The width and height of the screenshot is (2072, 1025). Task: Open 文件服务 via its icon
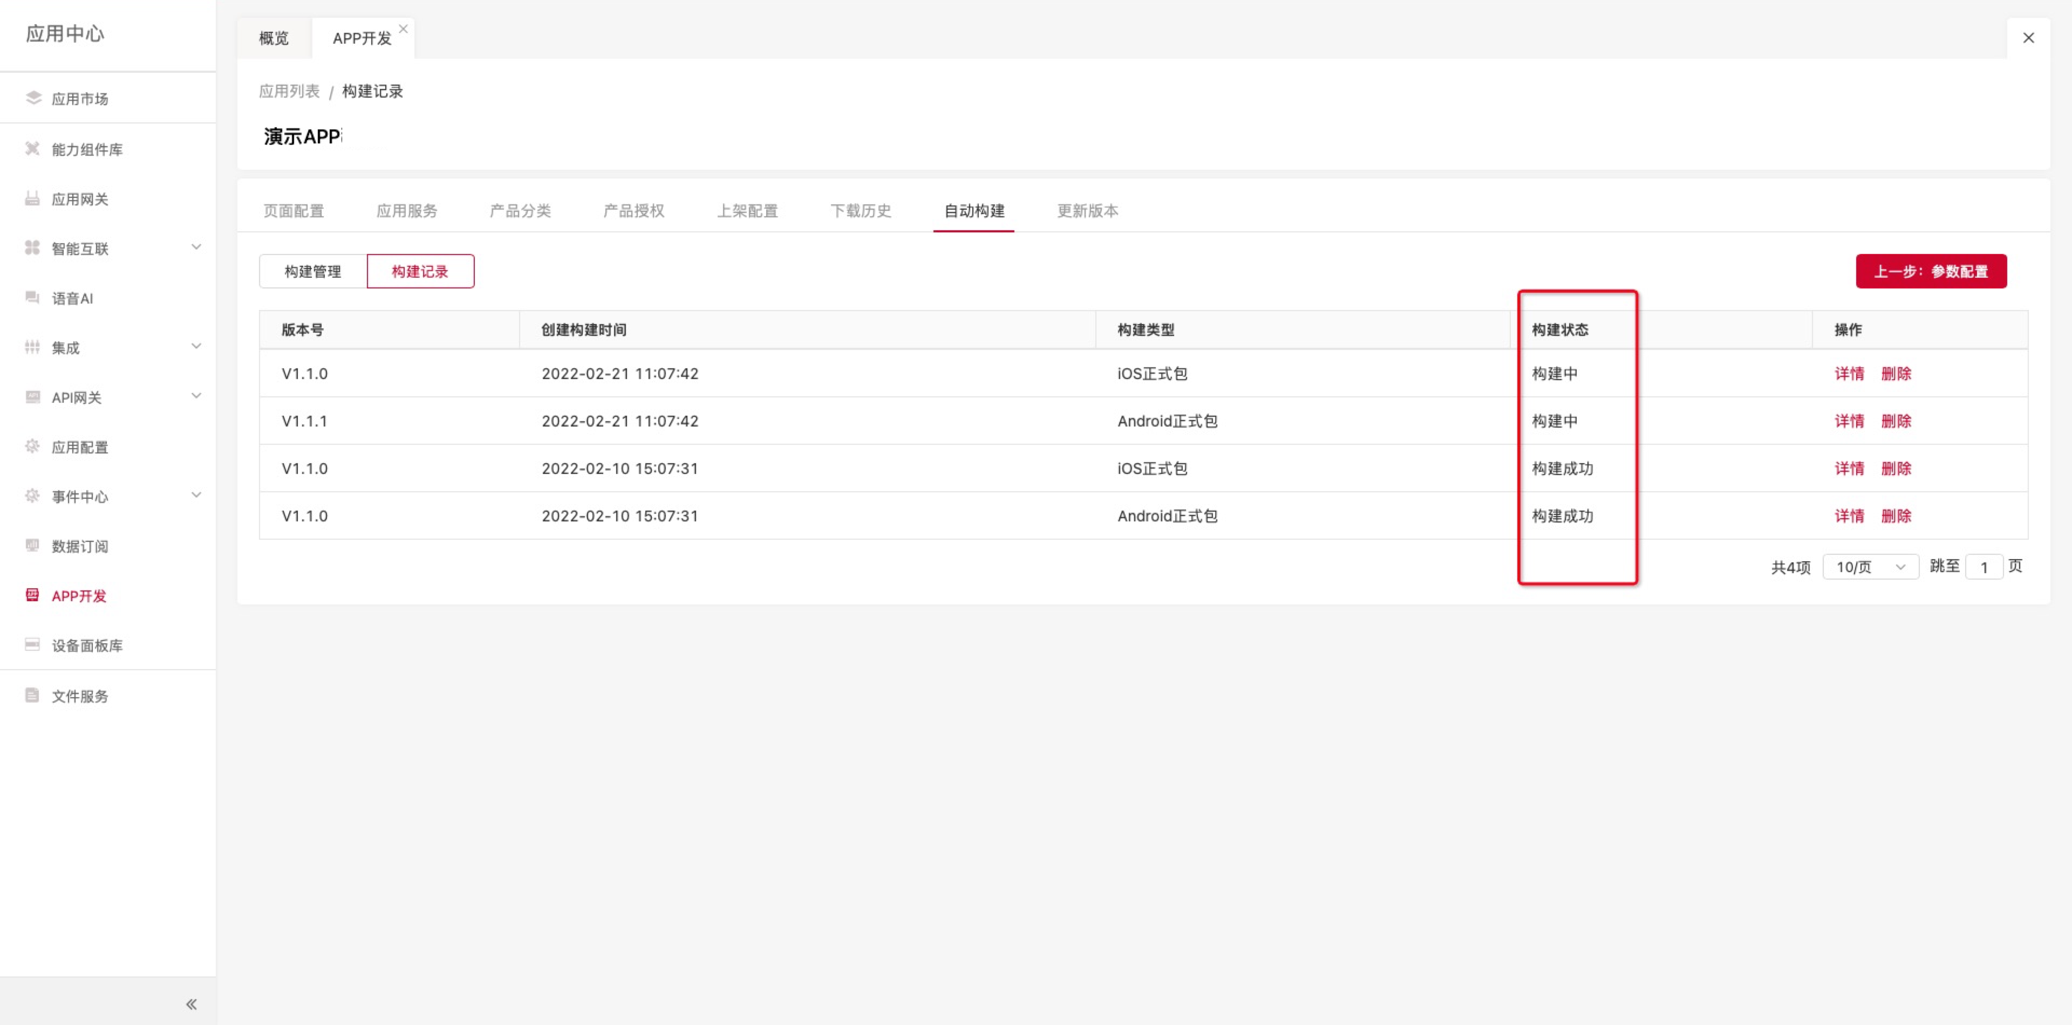click(x=32, y=696)
